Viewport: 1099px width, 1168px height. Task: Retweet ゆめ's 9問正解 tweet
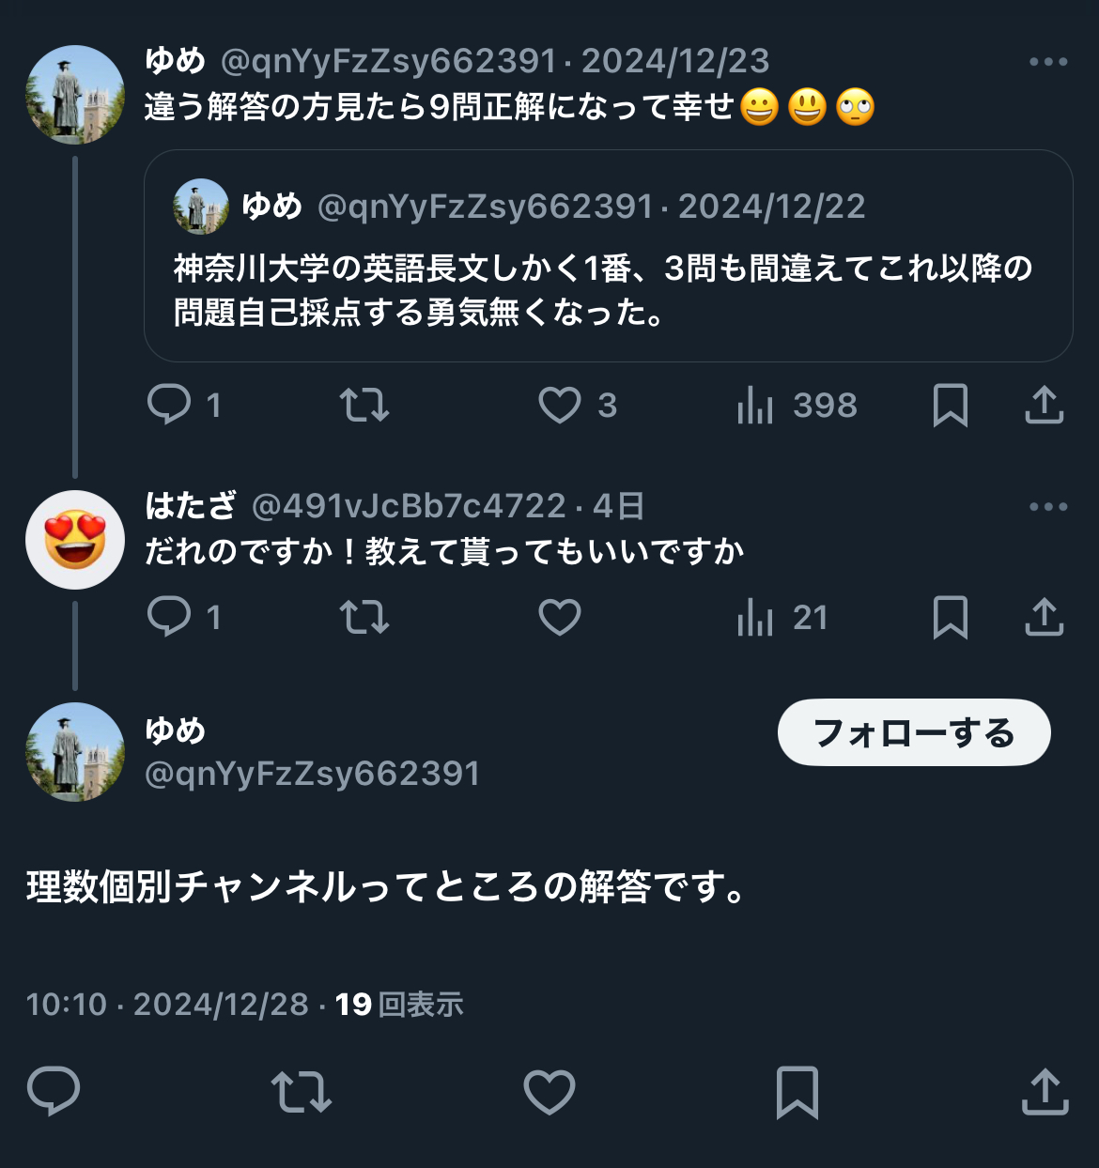click(364, 406)
